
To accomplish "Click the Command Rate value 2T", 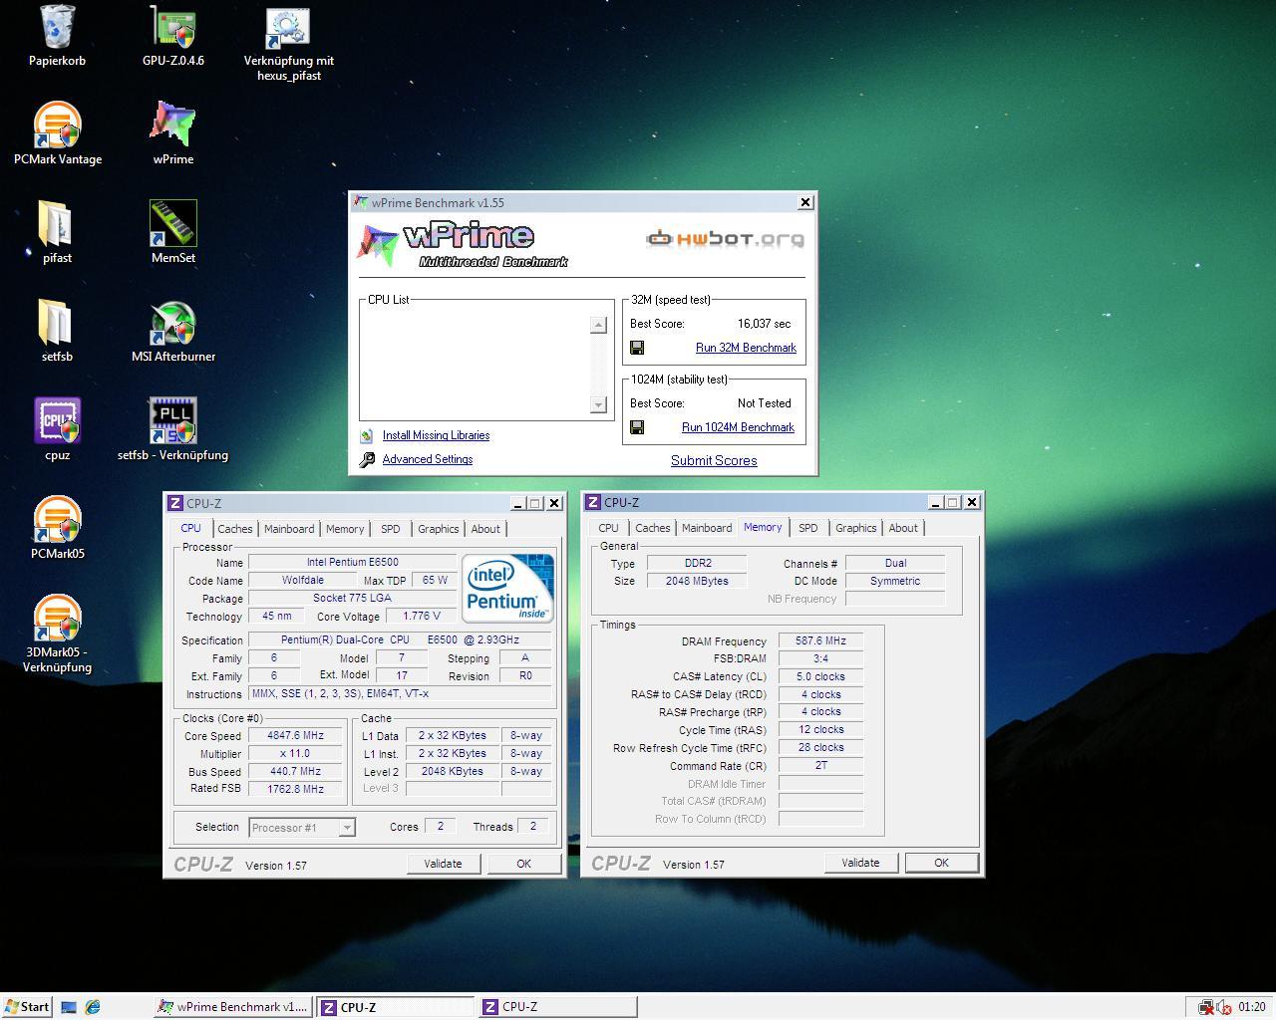I will [820, 766].
